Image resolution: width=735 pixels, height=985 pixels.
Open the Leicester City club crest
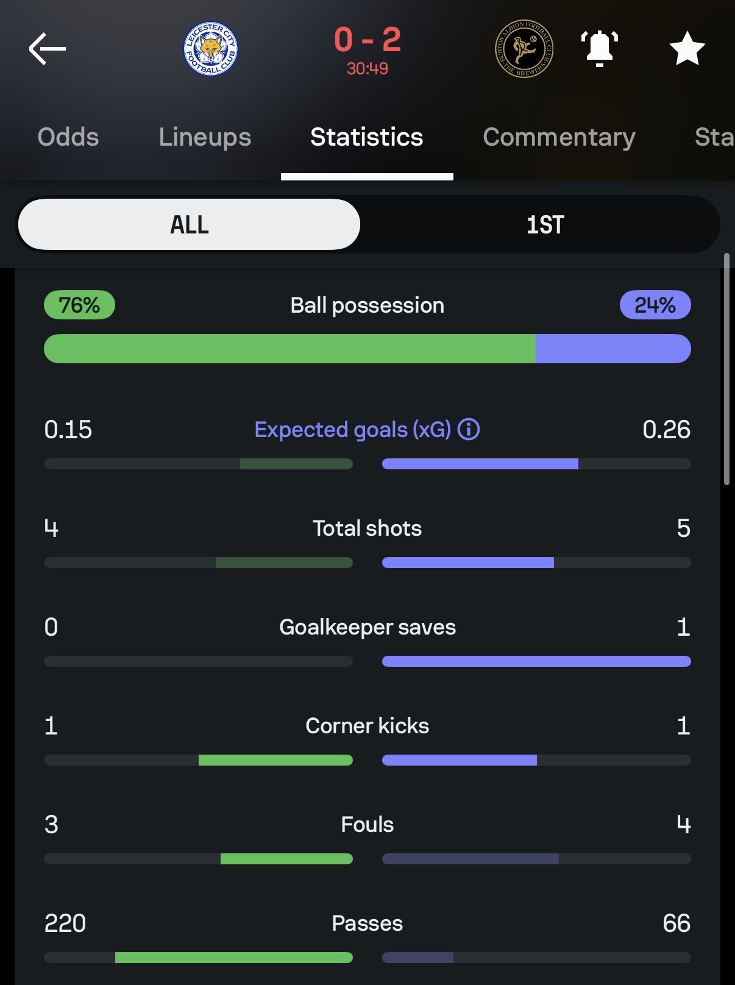[x=211, y=49]
